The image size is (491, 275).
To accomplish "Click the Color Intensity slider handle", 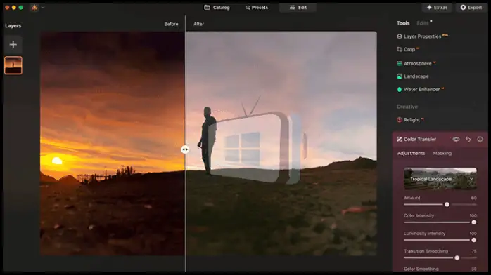I will click(x=474, y=222).
